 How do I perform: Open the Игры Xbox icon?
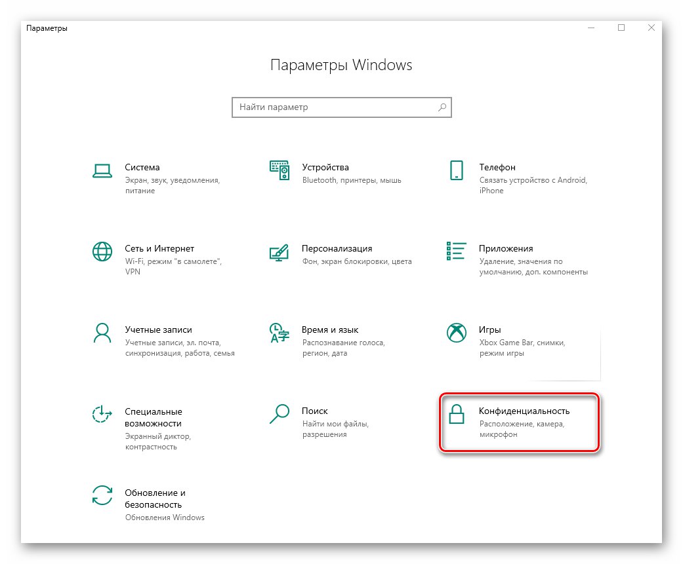tap(457, 333)
